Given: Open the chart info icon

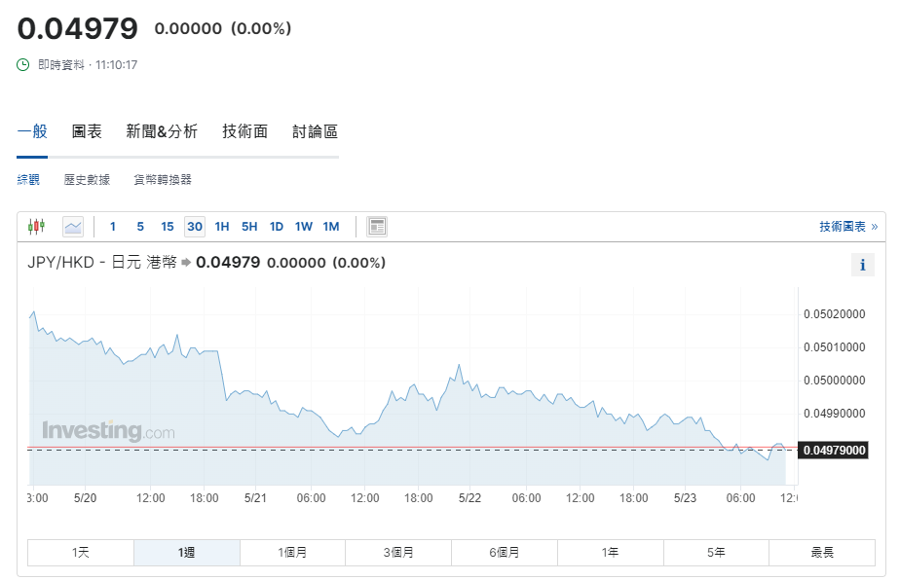Looking at the screenshot, I should click(862, 265).
